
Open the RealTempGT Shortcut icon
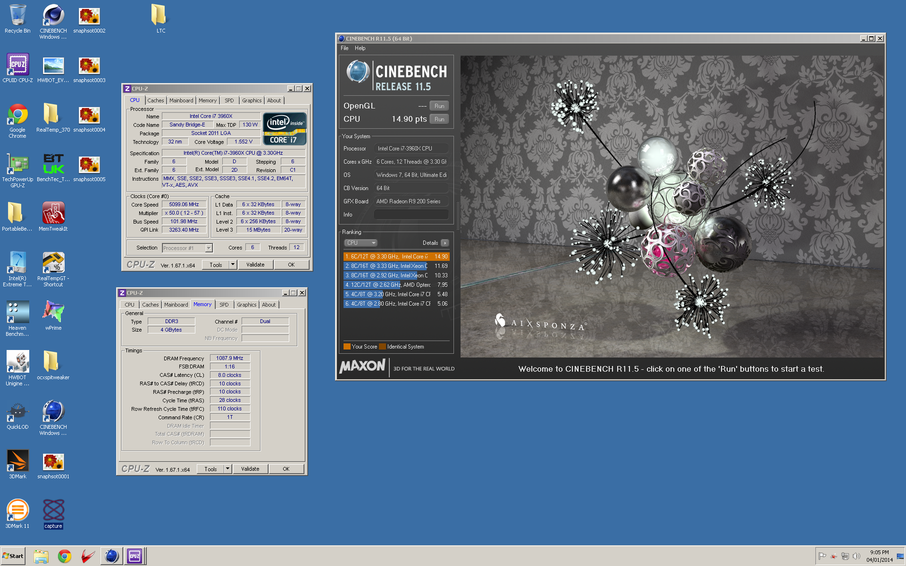(x=53, y=269)
